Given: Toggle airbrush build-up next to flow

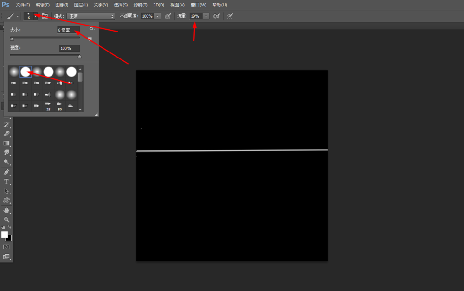Looking at the screenshot, I should [x=217, y=16].
